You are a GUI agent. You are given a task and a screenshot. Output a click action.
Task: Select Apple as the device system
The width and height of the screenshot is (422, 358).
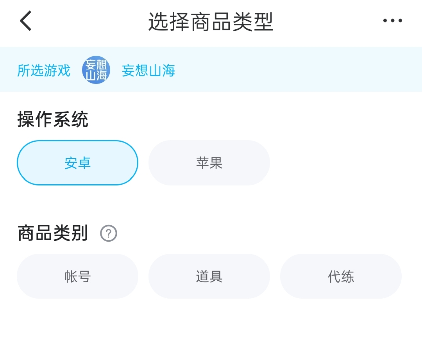click(209, 163)
